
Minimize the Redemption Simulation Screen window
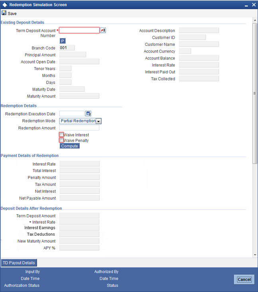(x=246, y=5)
